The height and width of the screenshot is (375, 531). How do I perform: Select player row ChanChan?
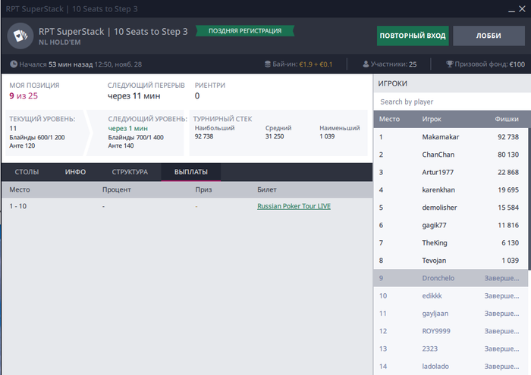pos(451,155)
